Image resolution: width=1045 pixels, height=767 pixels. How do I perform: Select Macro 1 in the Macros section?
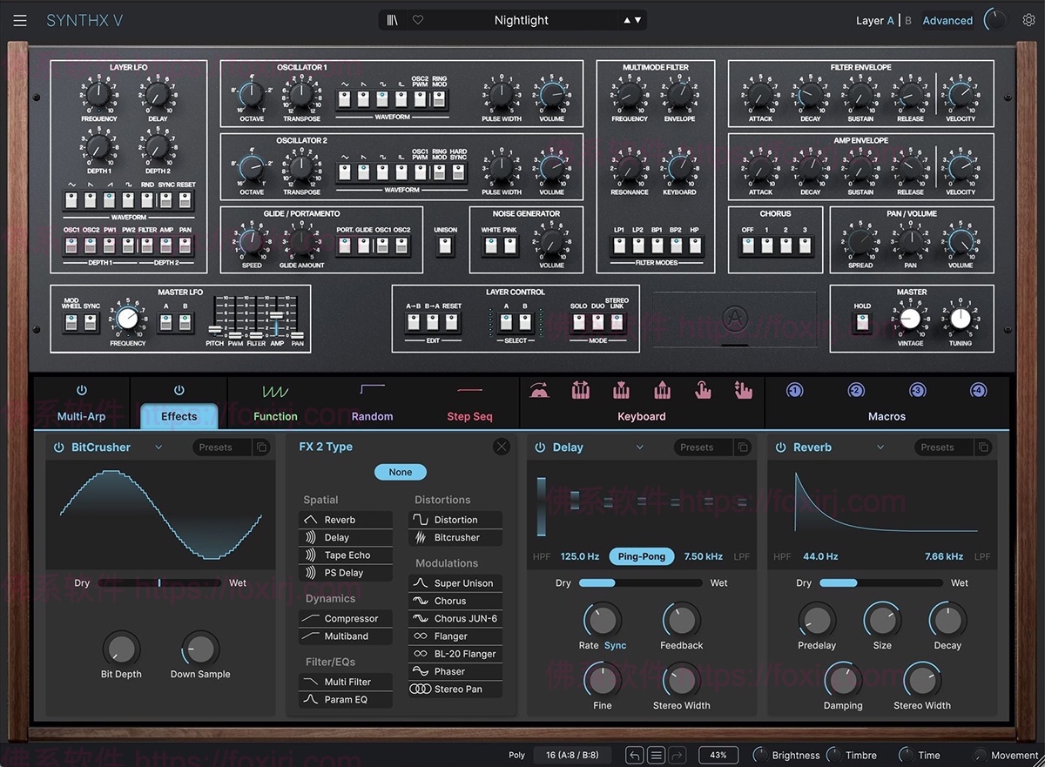tap(793, 390)
